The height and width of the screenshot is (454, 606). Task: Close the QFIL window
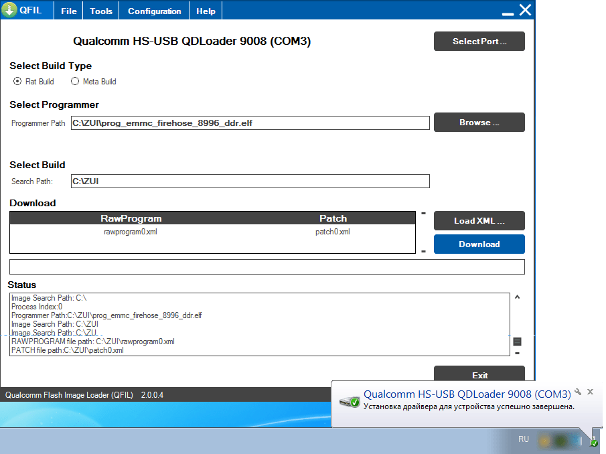coord(525,9)
